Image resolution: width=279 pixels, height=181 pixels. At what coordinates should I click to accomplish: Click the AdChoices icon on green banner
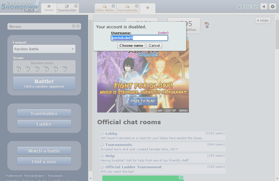(x=181, y=177)
